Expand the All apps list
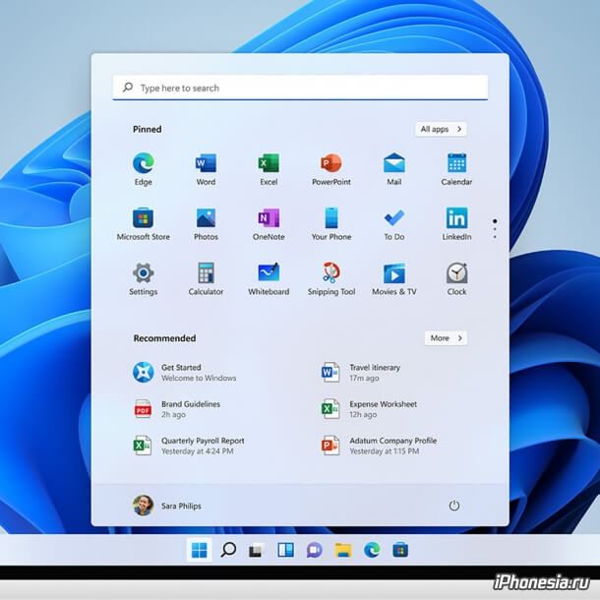600x600 pixels. click(x=441, y=129)
